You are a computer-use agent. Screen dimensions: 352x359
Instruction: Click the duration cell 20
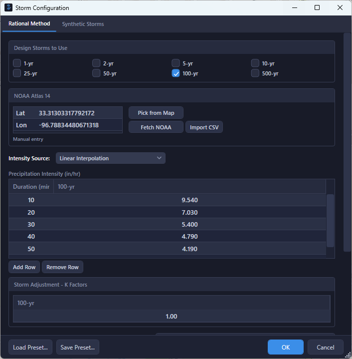click(x=31, y=213)
